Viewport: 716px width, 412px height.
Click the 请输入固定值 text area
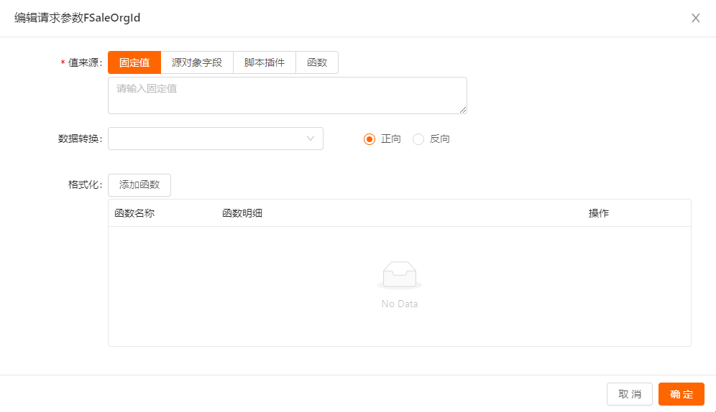click(x=287, y=95)
